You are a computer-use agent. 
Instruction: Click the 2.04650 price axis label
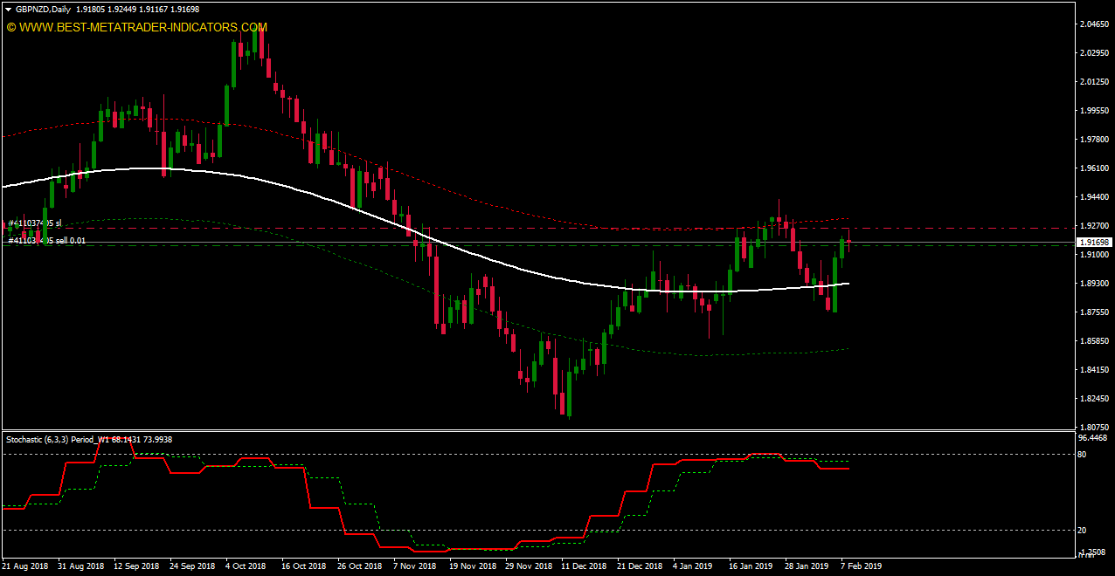coord(1094,24)
